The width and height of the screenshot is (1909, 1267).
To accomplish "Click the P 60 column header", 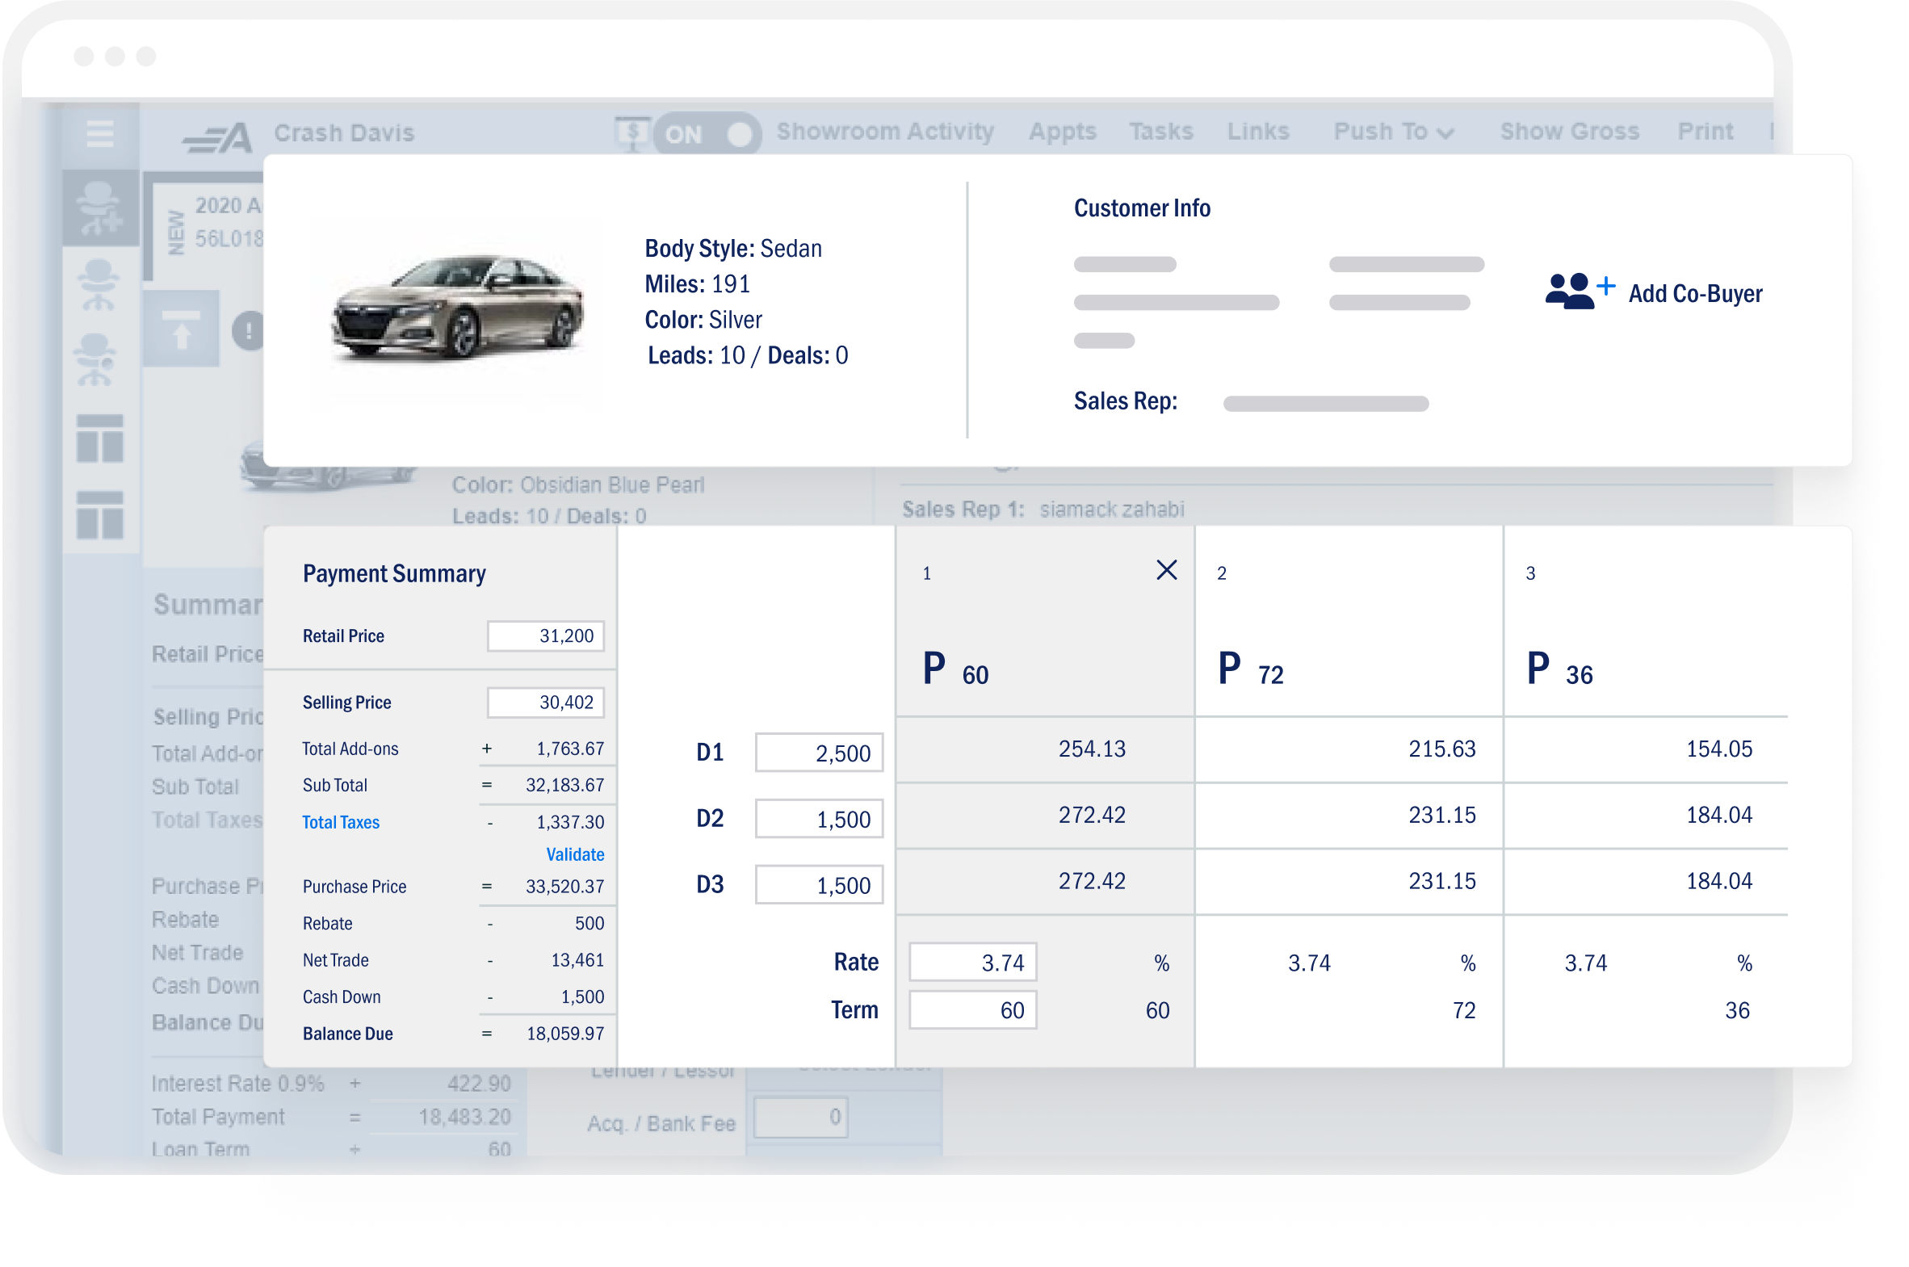I will pos(955,669).
